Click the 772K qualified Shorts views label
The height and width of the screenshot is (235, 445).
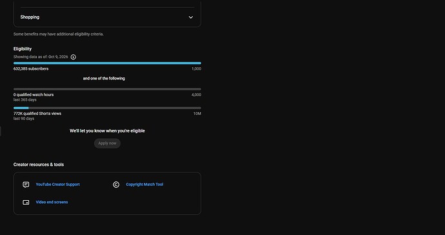(37, 114)
